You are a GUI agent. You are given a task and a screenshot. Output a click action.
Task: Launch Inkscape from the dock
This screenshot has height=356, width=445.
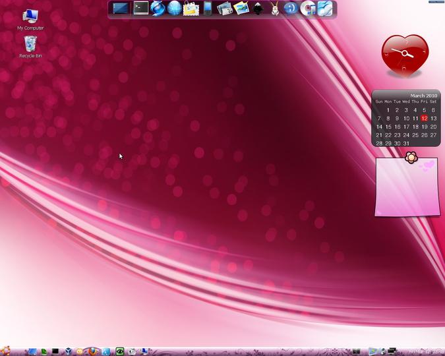pos(258,9)
